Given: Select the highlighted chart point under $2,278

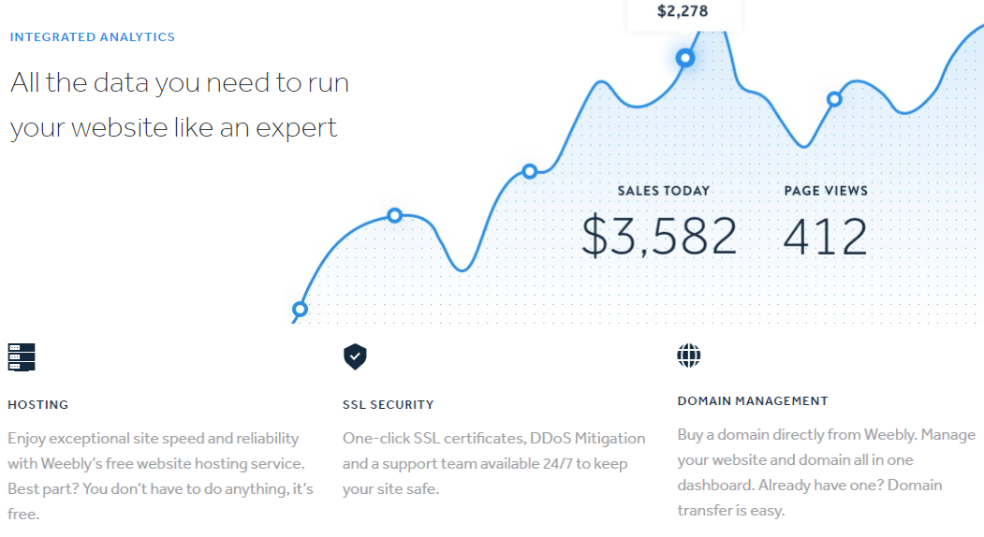Looking at the screenshot, I should [685, 58].
